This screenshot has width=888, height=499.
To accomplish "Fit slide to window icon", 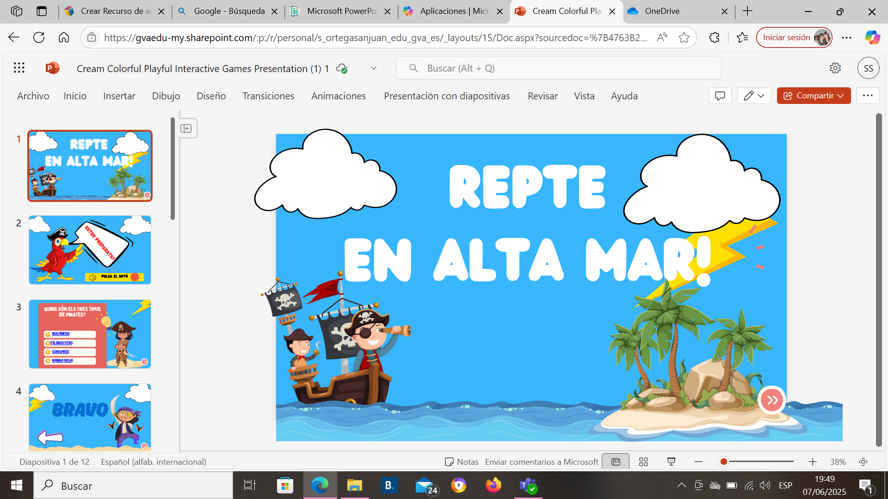I will pyautogui.click(x=863, y=462).
